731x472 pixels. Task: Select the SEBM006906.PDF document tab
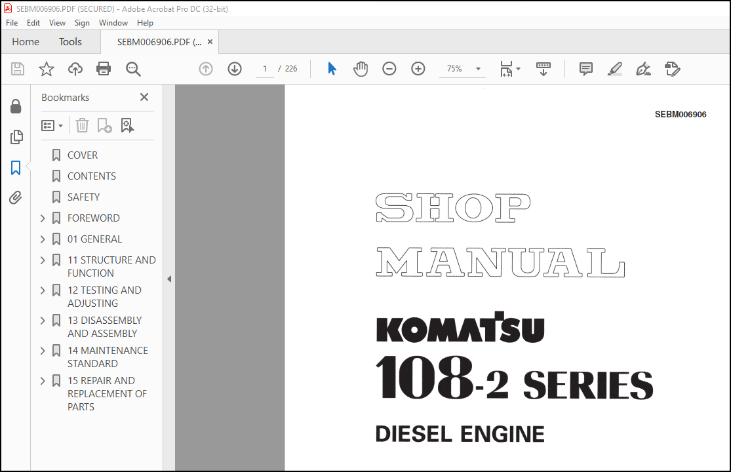coord(159,42)
